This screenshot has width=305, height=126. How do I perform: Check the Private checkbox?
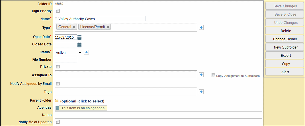tap(58, 67)
